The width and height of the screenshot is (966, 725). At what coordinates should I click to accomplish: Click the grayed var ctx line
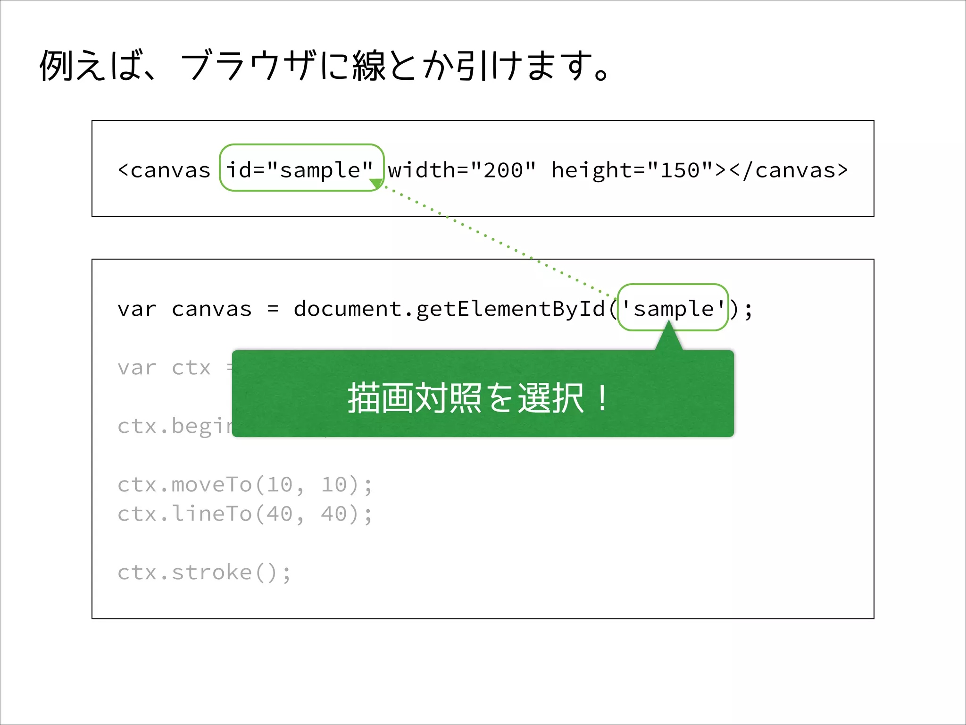pyautogui.click(x=175, y=368)
